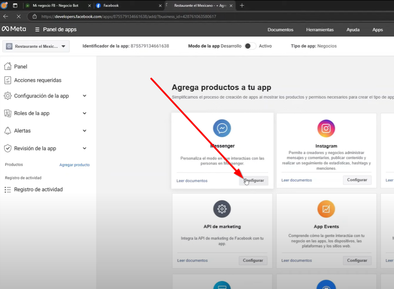Click the Revisión de la app shield icon
The width and height of the screenshot is (394, 289).
click(x=8, y=149)
